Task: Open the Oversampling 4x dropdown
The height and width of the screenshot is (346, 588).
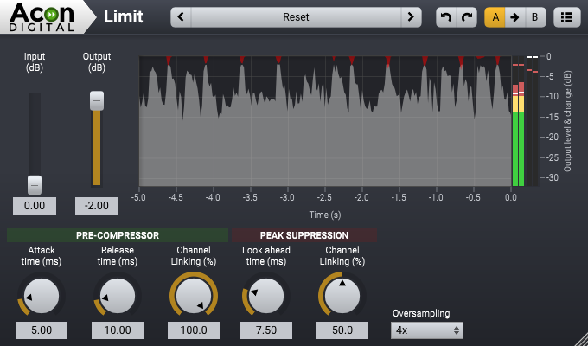Action: pyautogui.click(x=427, y=330)
